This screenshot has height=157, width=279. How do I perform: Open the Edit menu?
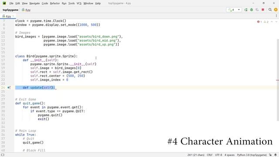point(17,3)
